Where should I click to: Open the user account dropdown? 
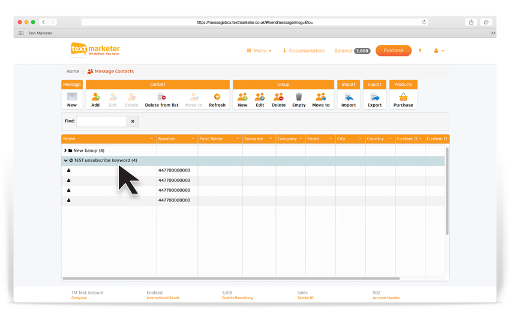(439, 51)
